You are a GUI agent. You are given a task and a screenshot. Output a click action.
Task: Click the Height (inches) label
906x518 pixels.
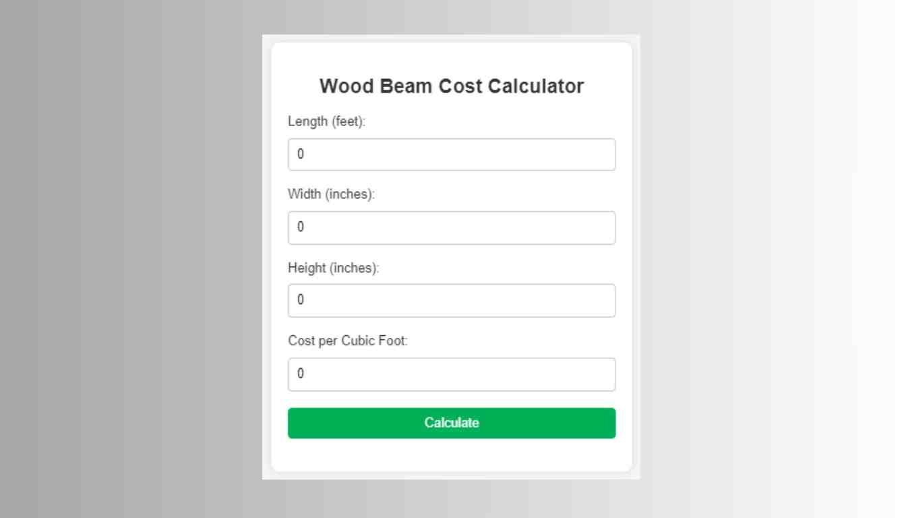(333, 268)
